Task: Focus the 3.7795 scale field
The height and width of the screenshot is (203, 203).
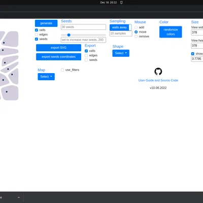Action: pyautogui.click(x=197, y=59)
